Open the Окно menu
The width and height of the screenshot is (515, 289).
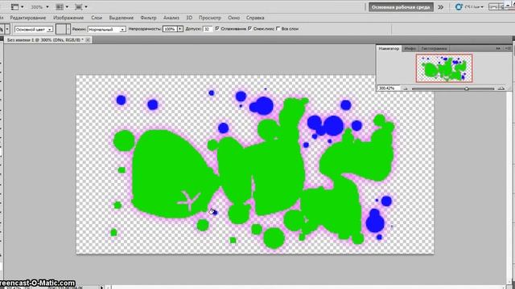(x=233, y=18)
